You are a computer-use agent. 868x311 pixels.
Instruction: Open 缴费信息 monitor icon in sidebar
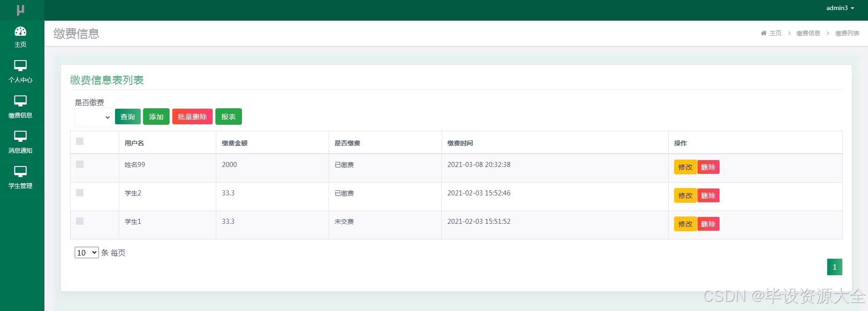tap(21, 101)
